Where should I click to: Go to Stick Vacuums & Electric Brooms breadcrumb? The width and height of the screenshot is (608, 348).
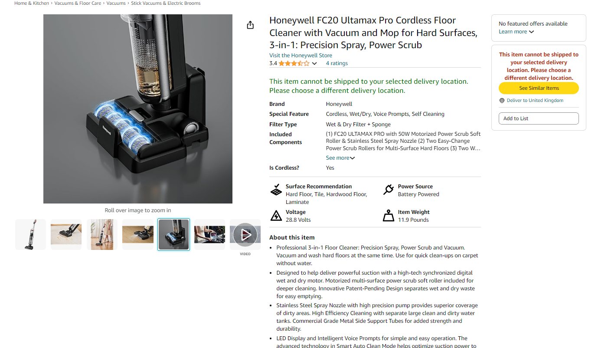click(166, 3)
